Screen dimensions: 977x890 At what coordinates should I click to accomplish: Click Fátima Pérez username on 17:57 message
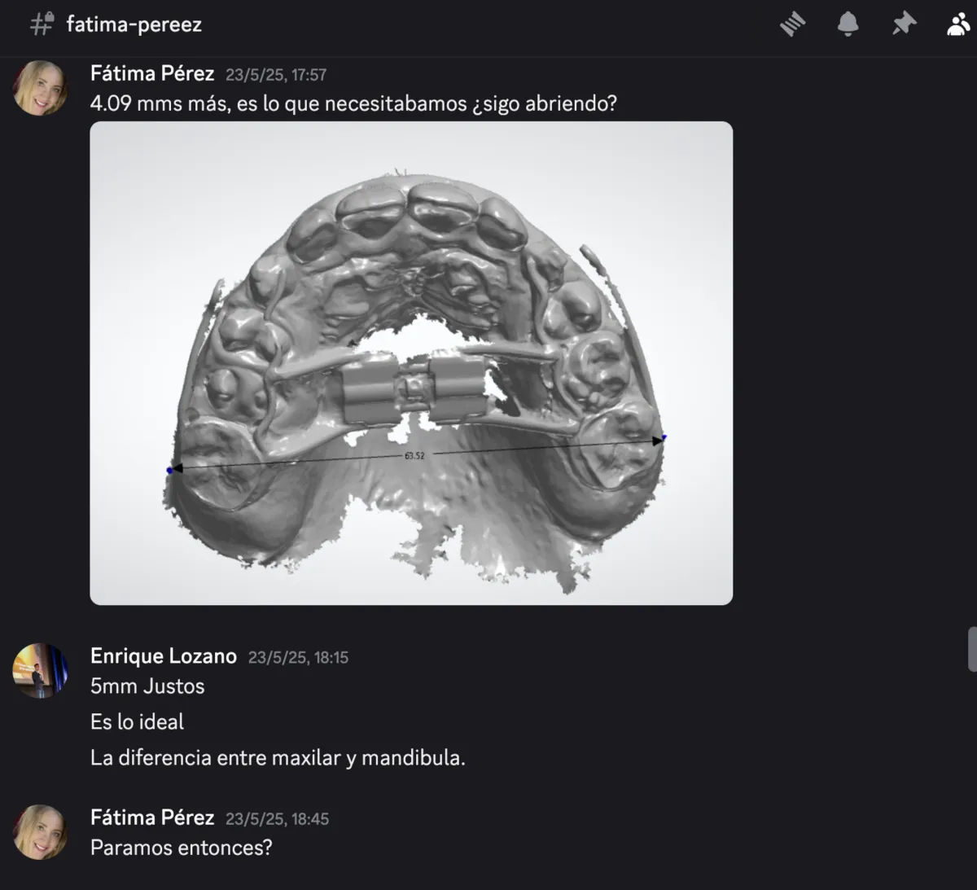pyautogui.click(x=152, y=73)
